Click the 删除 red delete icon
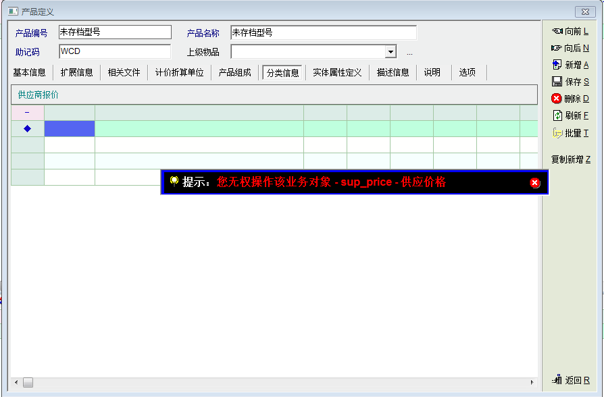Image resolution: width=604 pixels, height=397 pixels. pyautogui.click(x=557, y=99)
